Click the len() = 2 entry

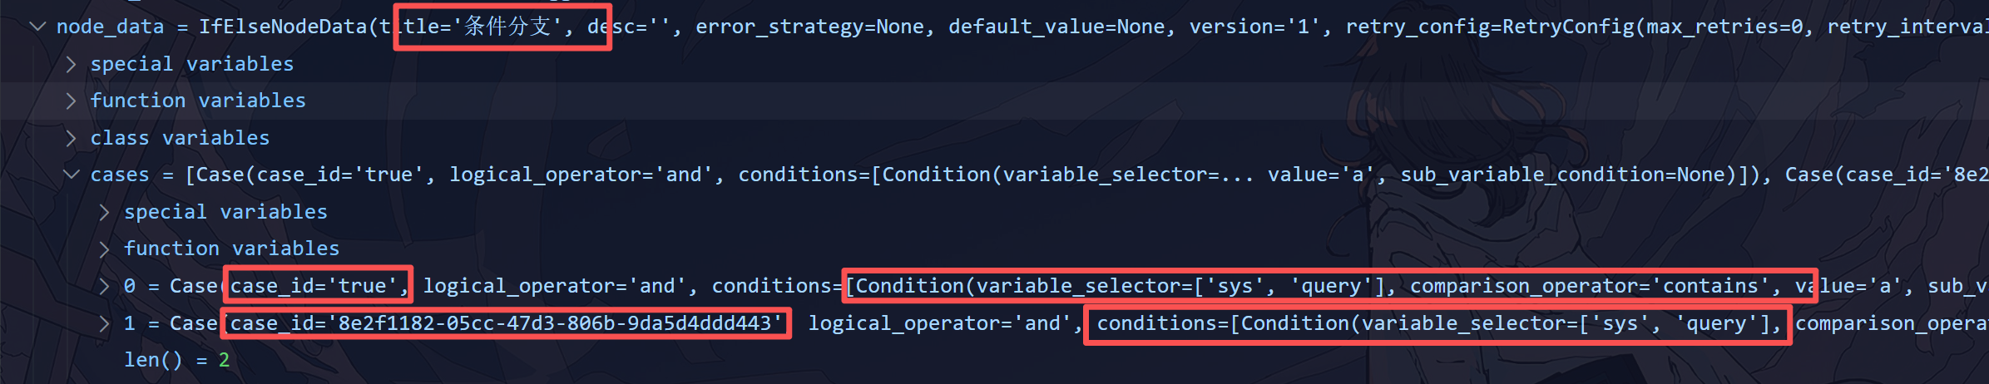176,360
